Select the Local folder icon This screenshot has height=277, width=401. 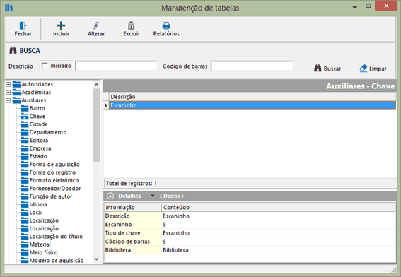(x=25, y=213)
